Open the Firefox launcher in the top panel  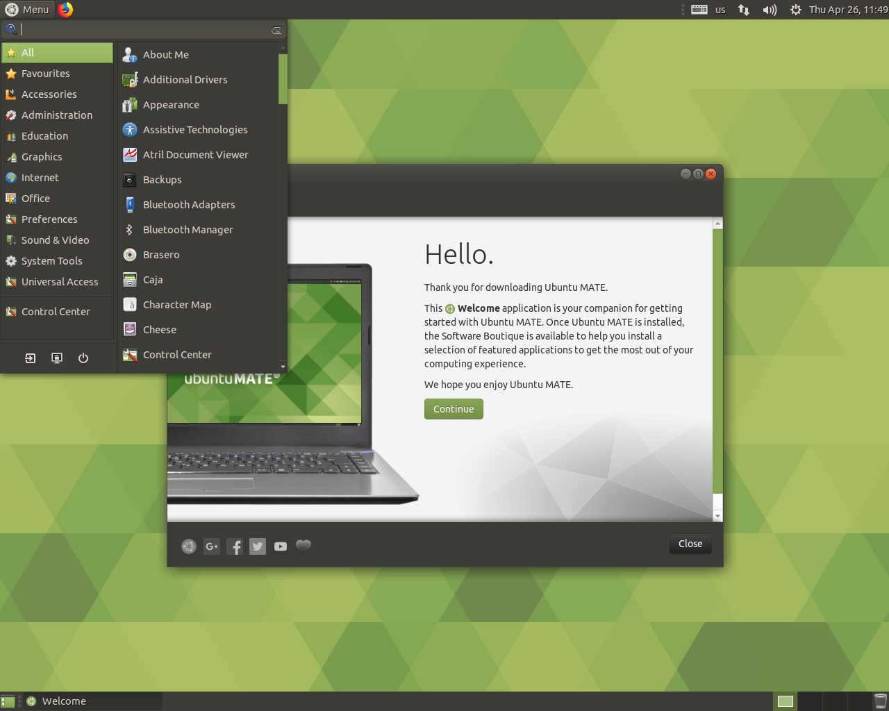pos(65,9)
